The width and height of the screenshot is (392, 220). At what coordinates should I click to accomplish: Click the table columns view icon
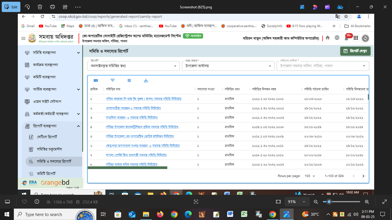pyautogui.click(x=96, y=81)
